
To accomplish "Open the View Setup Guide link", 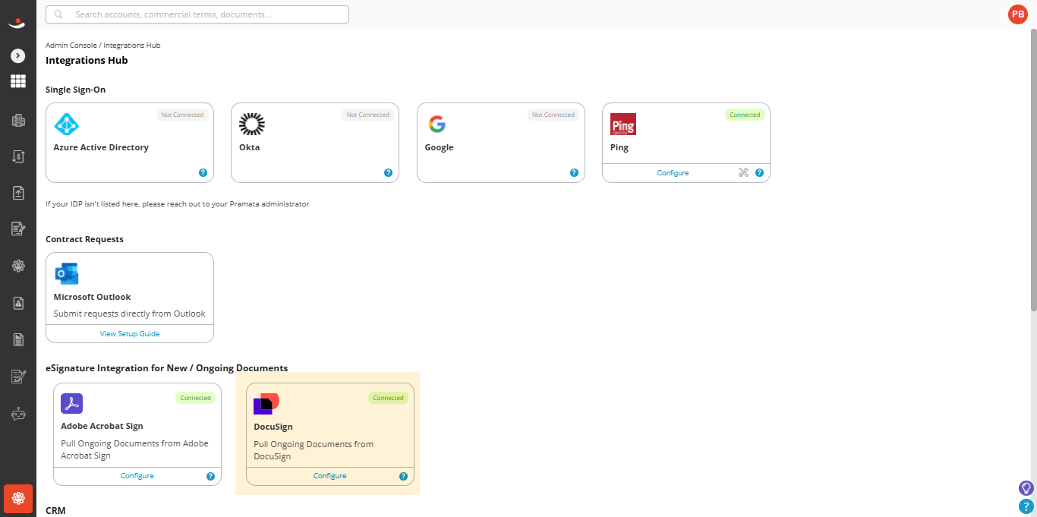I will click(x=130, y=333).
